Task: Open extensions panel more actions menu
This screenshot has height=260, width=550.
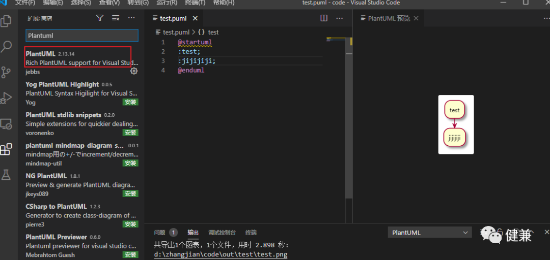Action: [131, 18]
